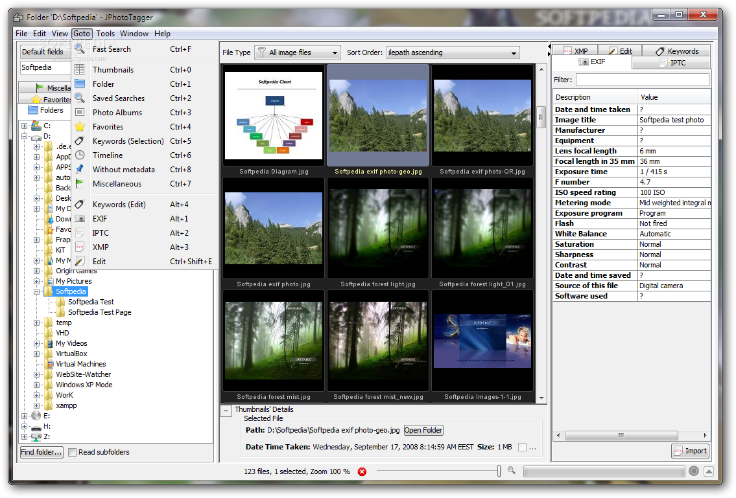Click the Metering mode row

[x=632, y=203]
